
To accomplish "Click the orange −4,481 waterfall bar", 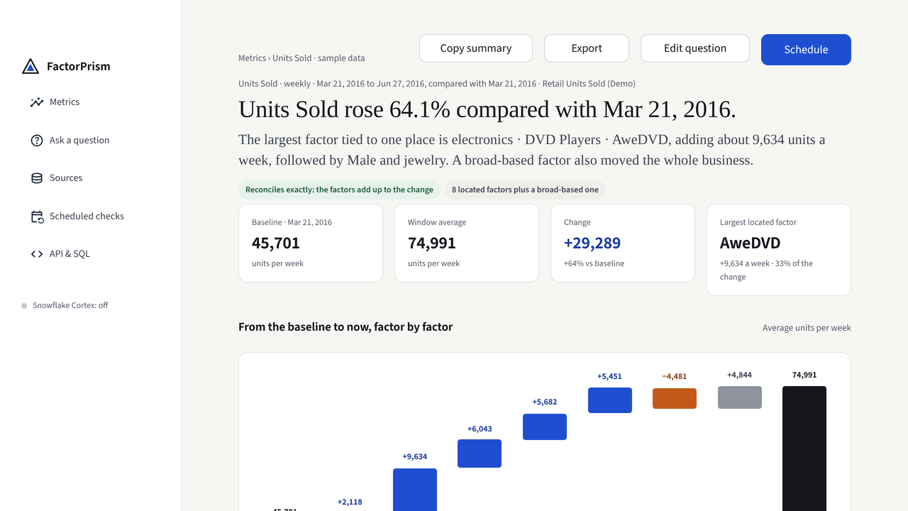I will pos(675,398).
